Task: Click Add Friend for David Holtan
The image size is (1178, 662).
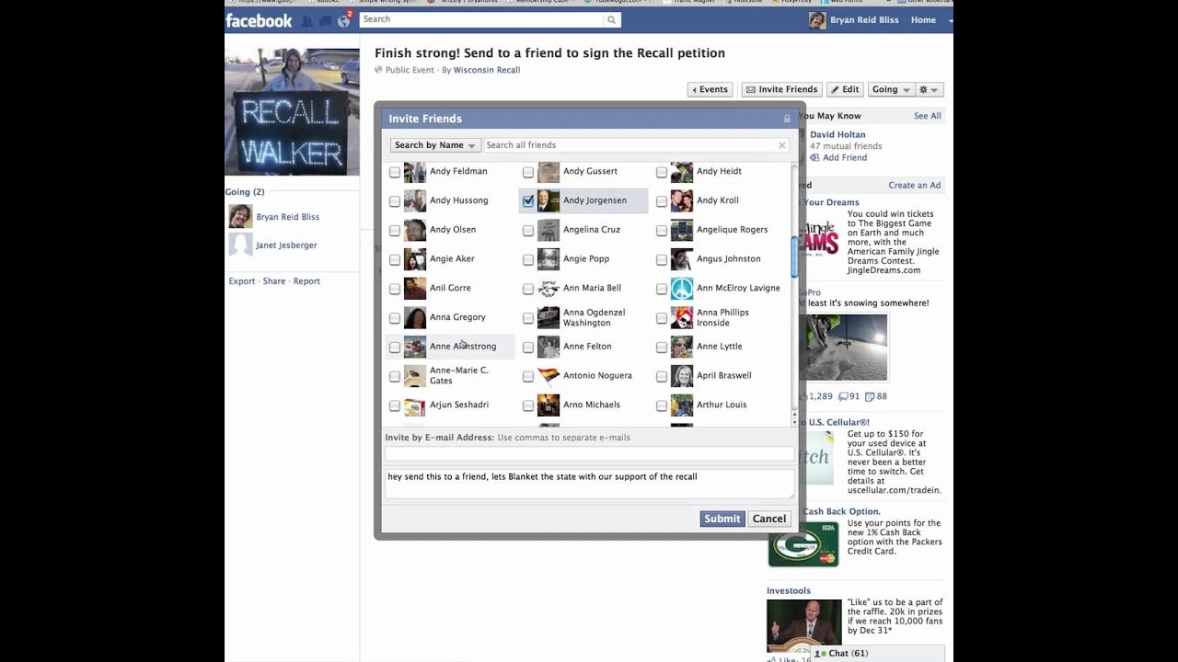Action: pyautogui.click(x=845, y=158)
